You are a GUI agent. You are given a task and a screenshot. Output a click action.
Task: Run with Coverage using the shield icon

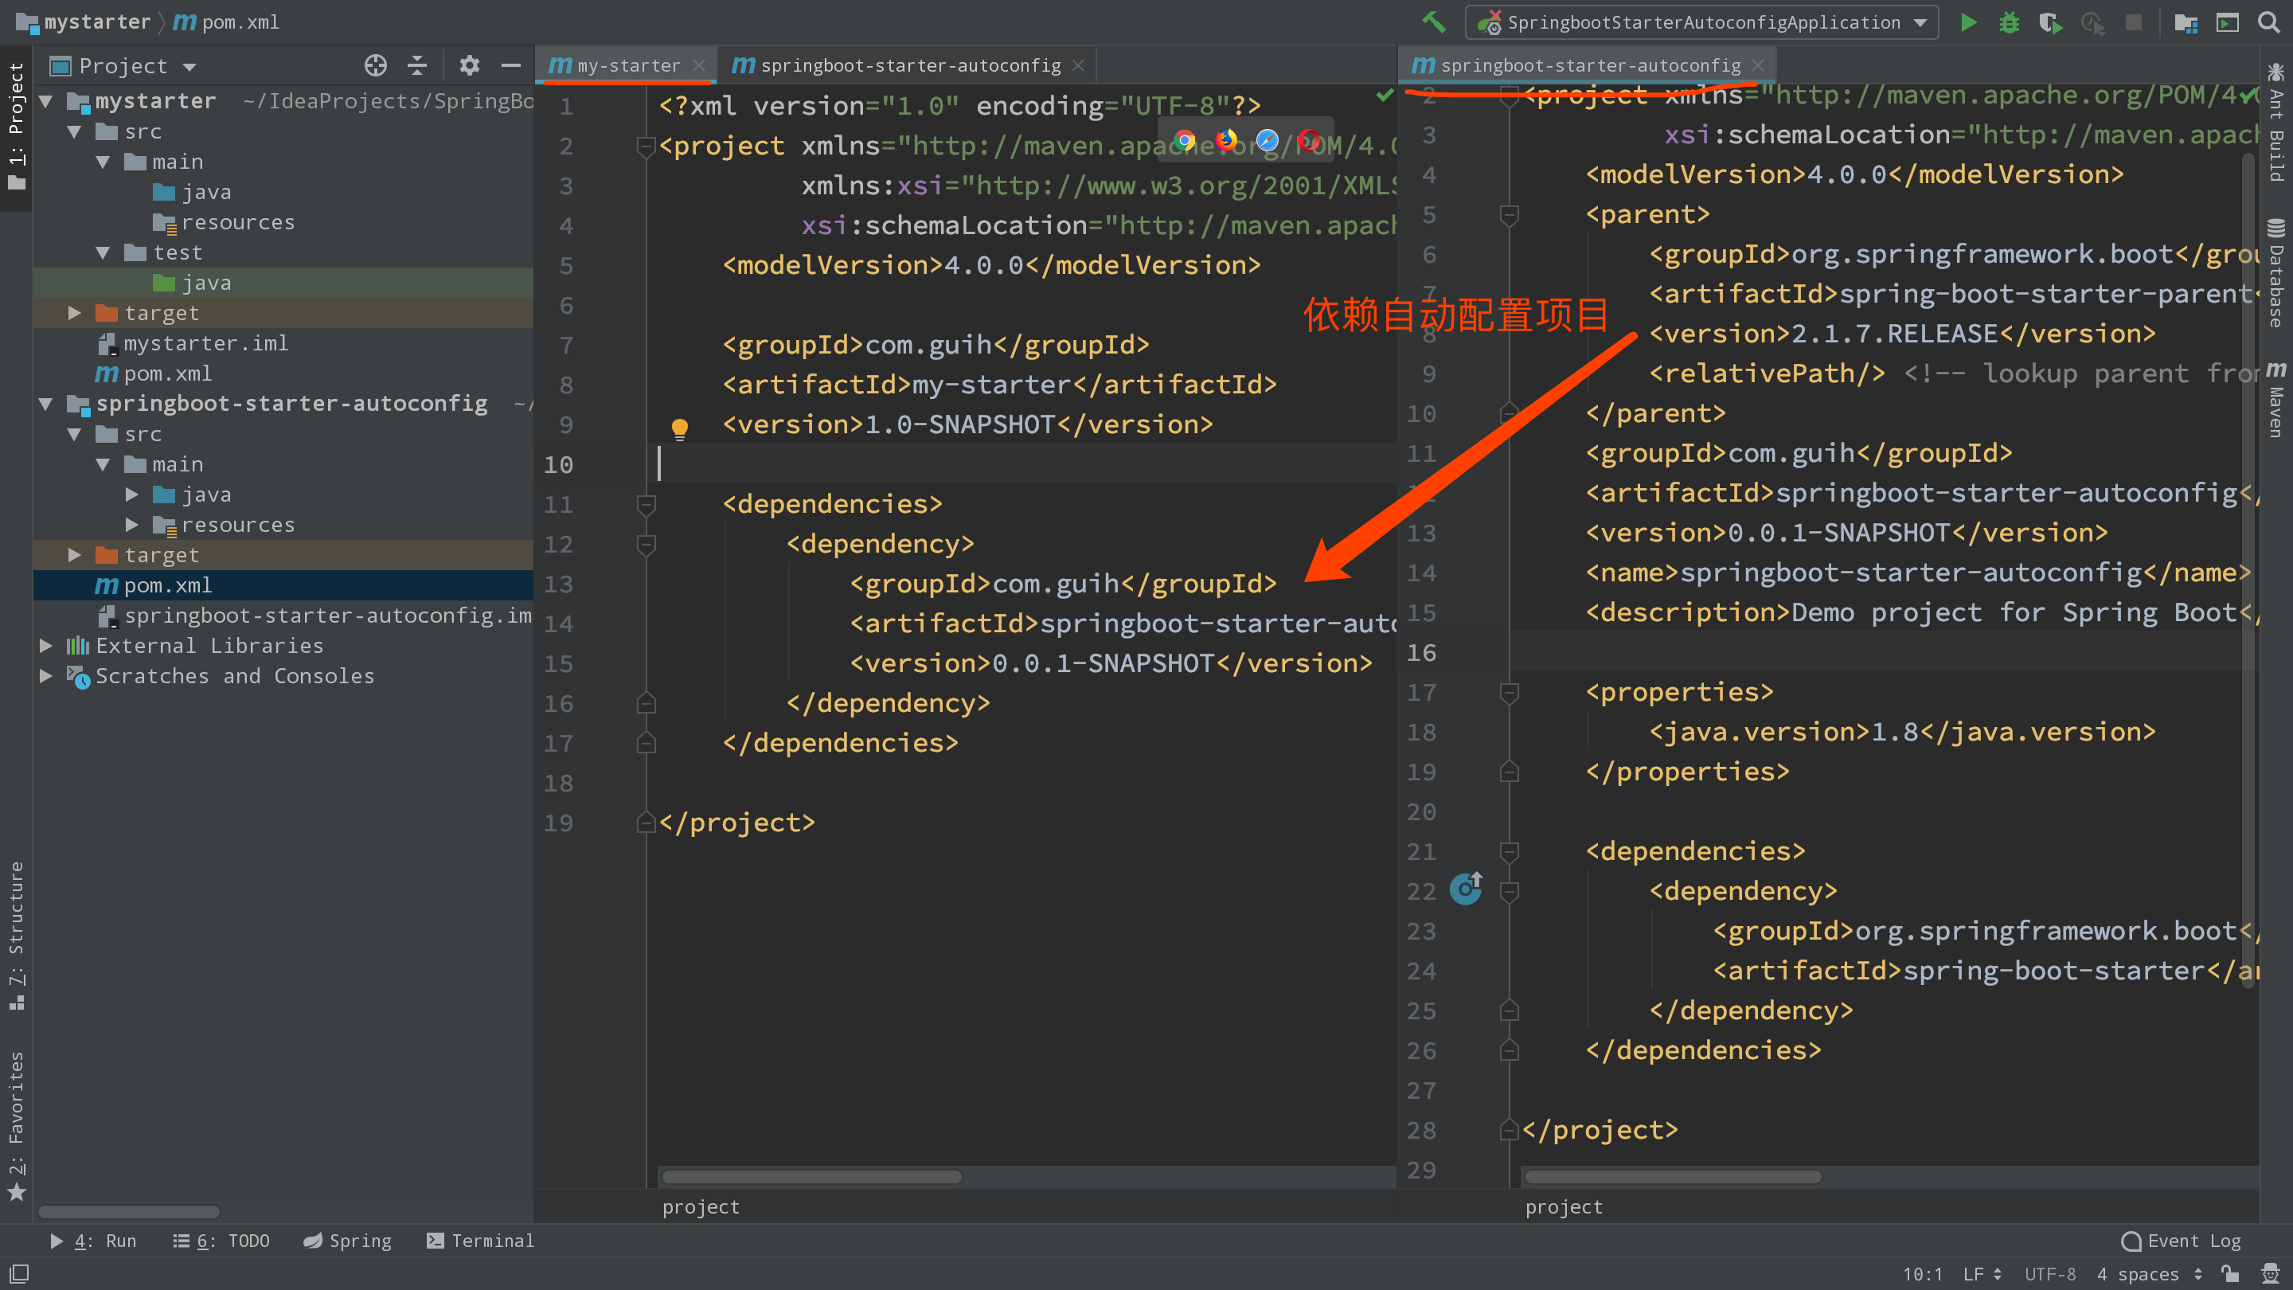click(x=2050, y=22)
